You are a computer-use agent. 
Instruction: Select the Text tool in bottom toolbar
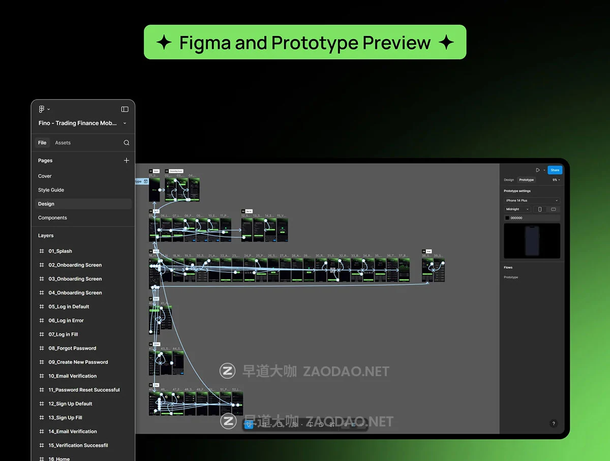[x=311, y=424]
